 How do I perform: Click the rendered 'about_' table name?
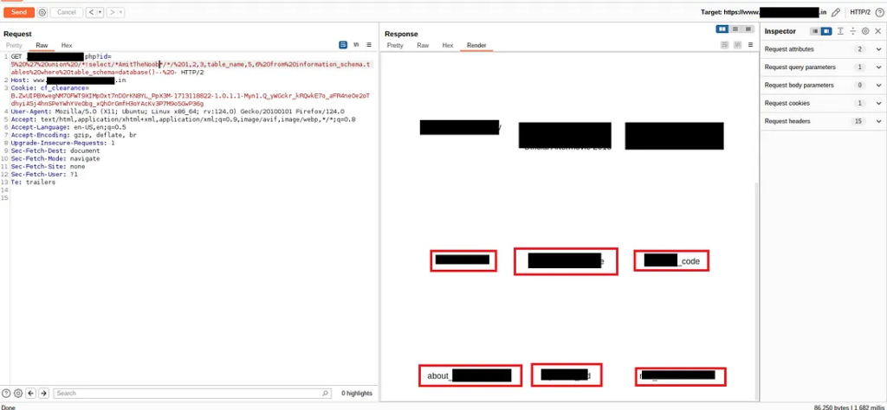click(x=439, y=376)
